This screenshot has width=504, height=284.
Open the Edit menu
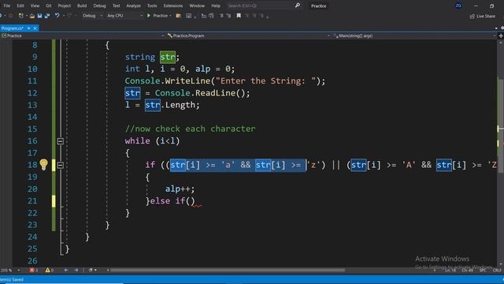click(x=20, y=6)
